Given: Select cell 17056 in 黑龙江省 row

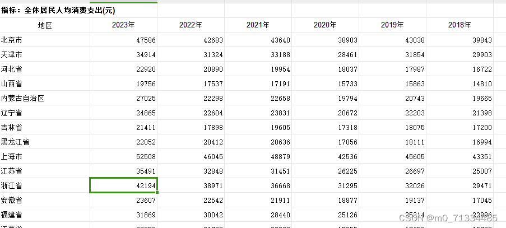Looking at the screenshot, I should tap(325, 142).
